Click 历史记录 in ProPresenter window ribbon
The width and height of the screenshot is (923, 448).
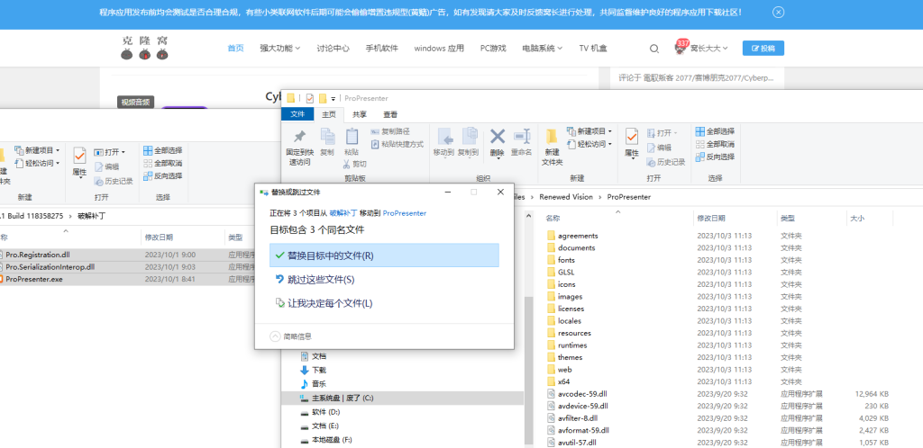point(666,162)
